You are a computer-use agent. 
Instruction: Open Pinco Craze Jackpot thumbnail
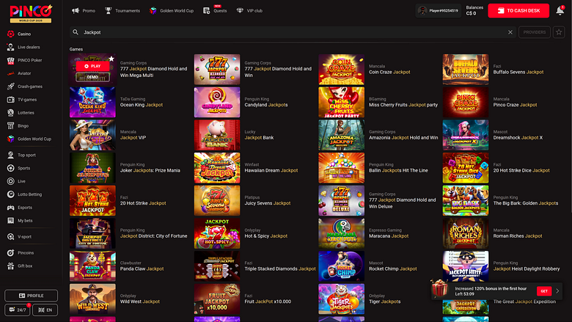pos(466,102)
